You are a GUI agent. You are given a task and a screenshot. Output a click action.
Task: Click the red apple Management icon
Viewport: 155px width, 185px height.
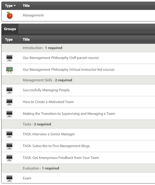(x=10, y=15)
